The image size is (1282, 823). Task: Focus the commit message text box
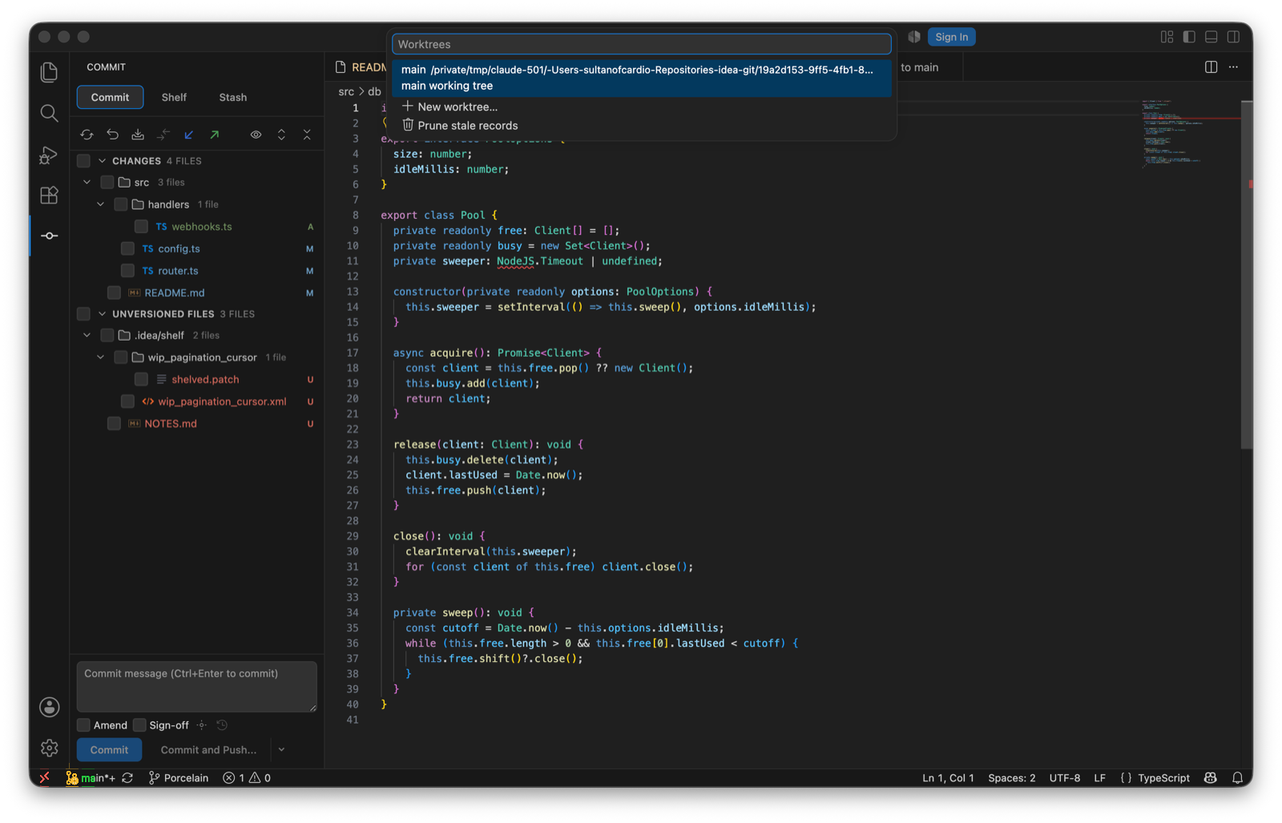pyautogui.click(x=197, y=687)
